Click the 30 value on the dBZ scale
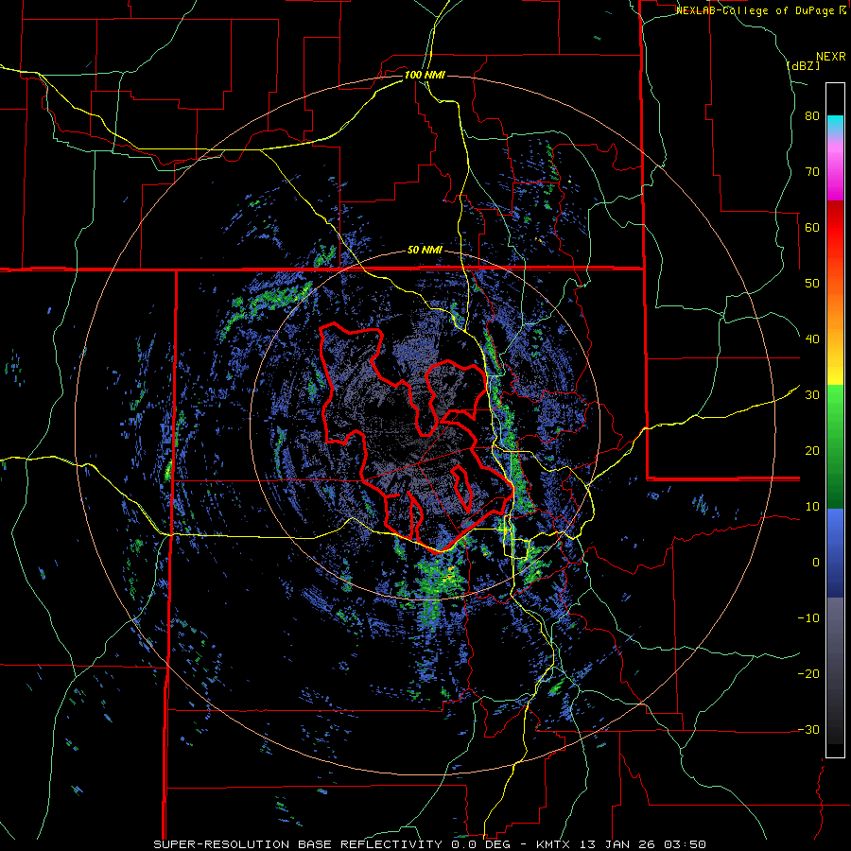Image resolution: width=851 pixels, height=851 pixels. [x=812, y=395]
